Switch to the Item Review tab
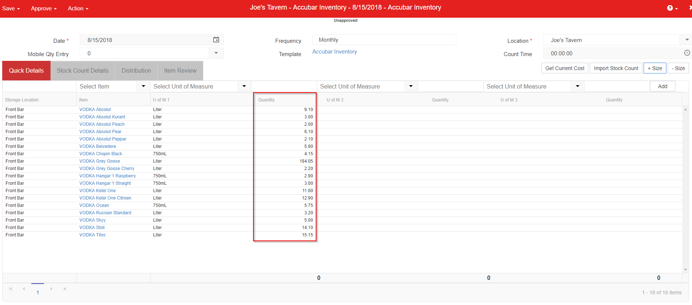The image size is (692, 305). coord(180,71)
